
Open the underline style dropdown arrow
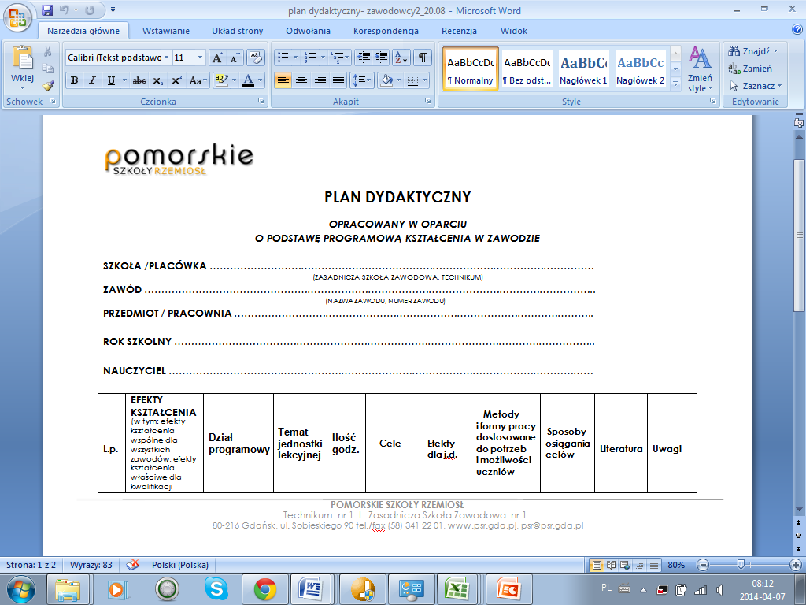[124, 80]
